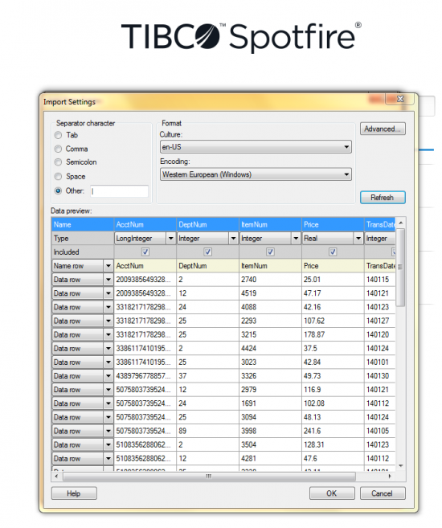Viewport: 442px width, 528px height.
Task: Open the Culture en-US dropdown
Action: tap(256, 147)
